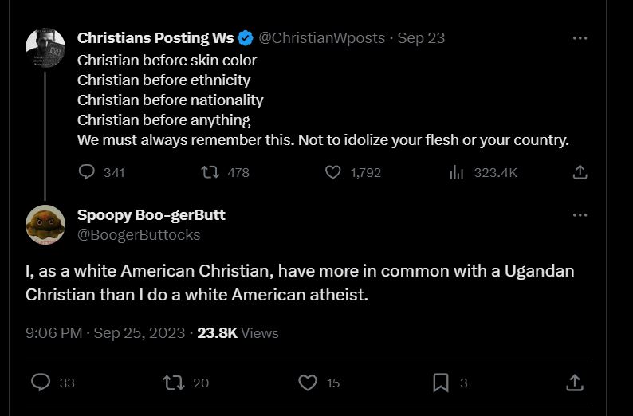Reply to Spoopy Boo-gerButt's tweet

41,382
